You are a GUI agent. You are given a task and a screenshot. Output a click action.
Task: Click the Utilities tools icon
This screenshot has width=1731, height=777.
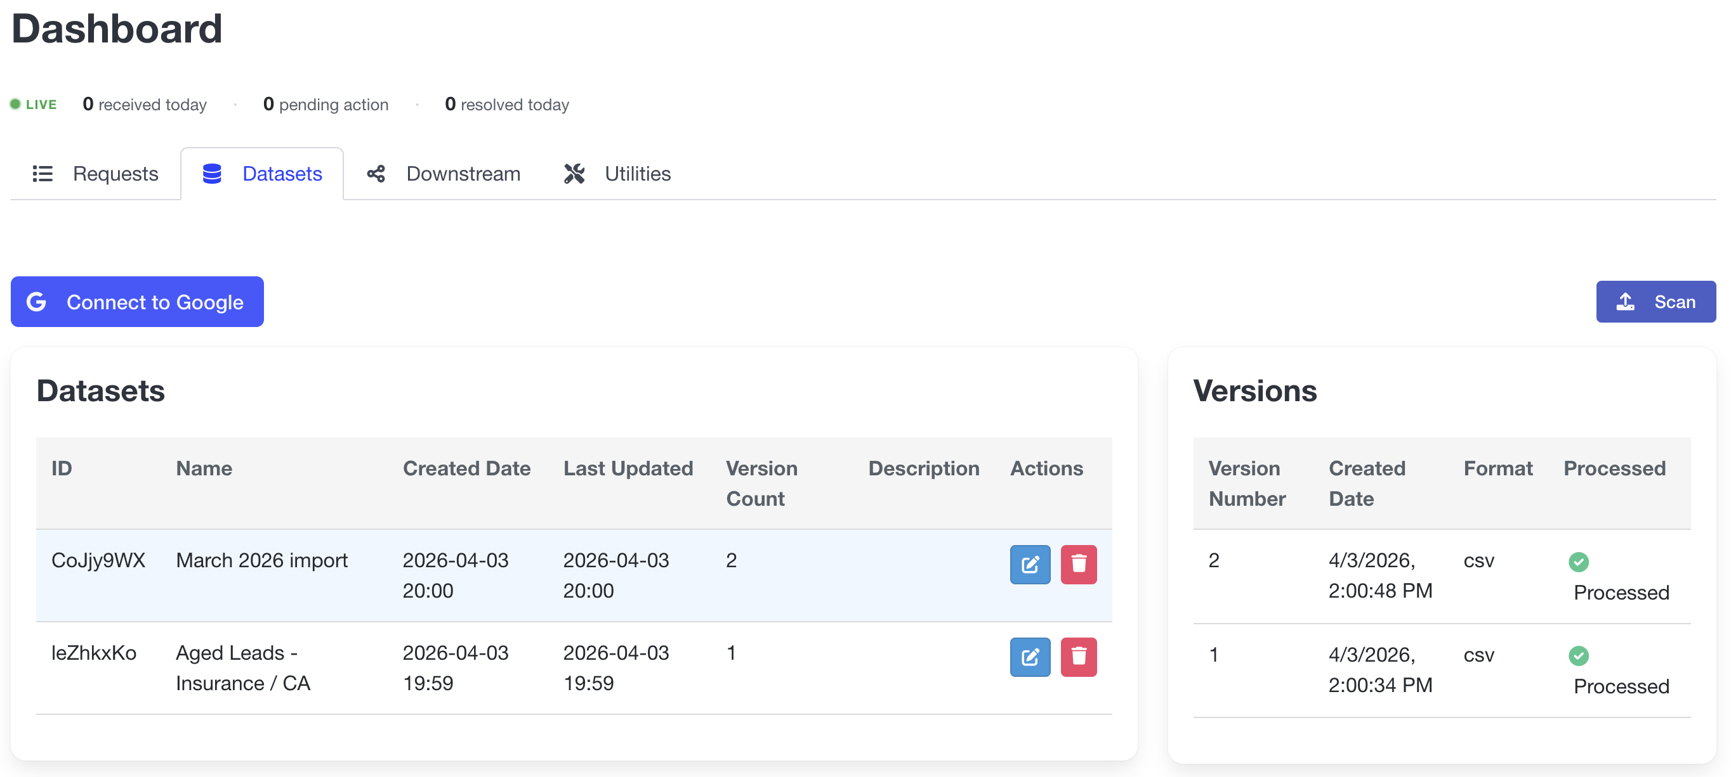coord(574,173)
